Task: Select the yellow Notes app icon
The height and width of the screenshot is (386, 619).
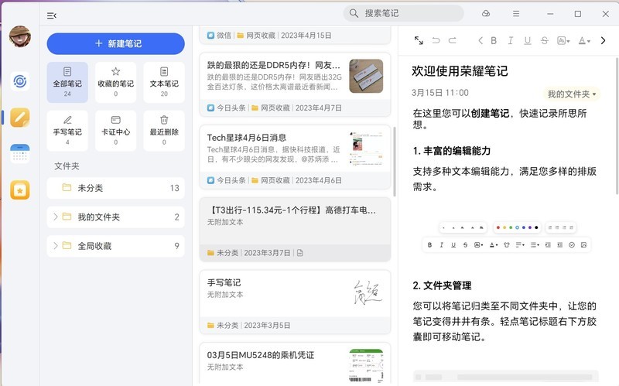Action: pos(20,118)
